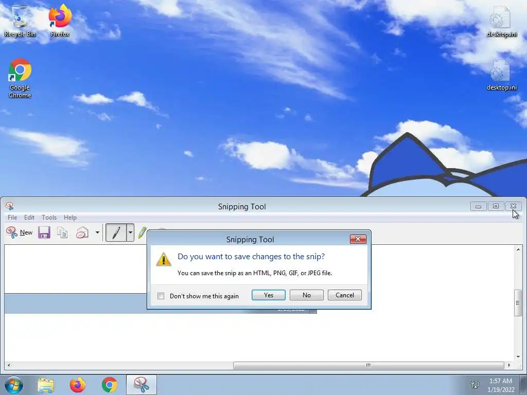Screen dimensions: 527x395
Task: Click the scroll right arrow
Action: point(509,365)
